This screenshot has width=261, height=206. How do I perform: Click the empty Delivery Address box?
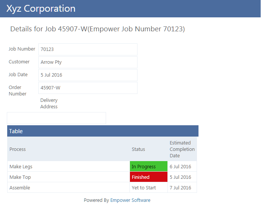(x=56, y=118)
